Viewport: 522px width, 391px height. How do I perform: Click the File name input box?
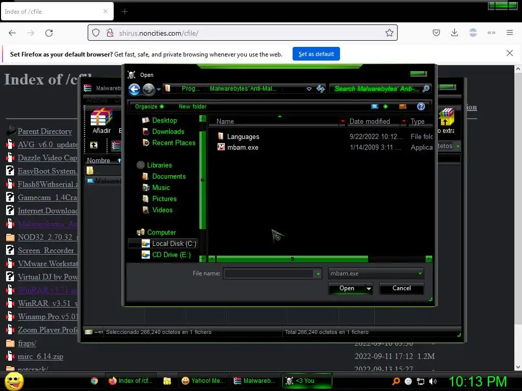(x=268, y=273)
